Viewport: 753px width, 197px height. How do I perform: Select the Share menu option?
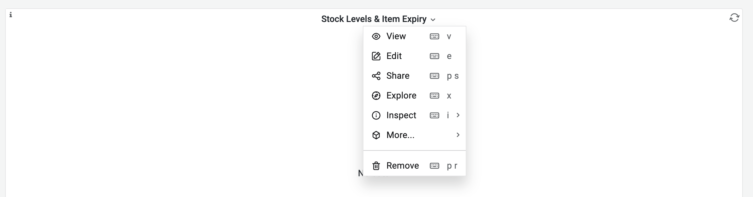398,76
